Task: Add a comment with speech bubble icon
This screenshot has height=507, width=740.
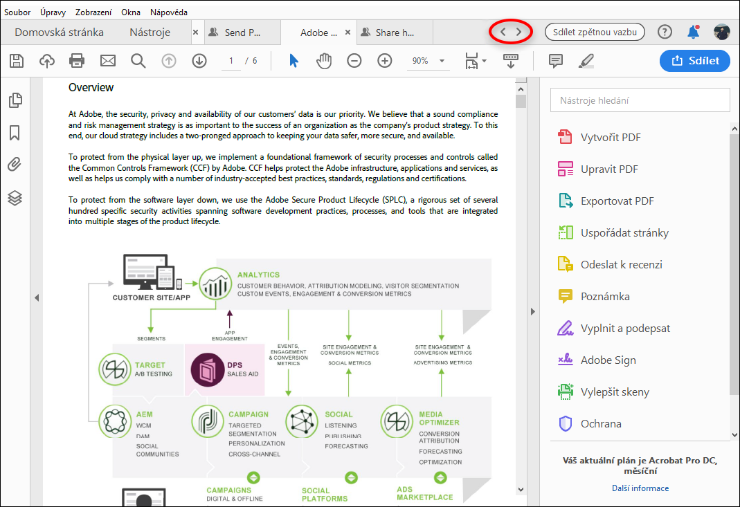Action: coord(555,61)
